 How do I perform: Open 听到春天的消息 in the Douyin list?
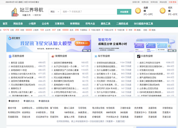pyautogui.click(x=147, y=70)
